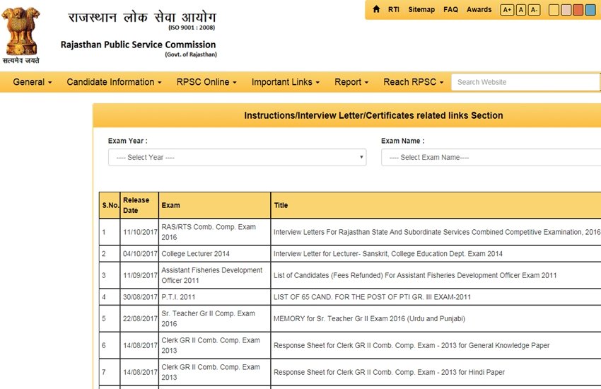Open the FAQ link
Viewport: 601px width, 389px height.
coord(451,10)
